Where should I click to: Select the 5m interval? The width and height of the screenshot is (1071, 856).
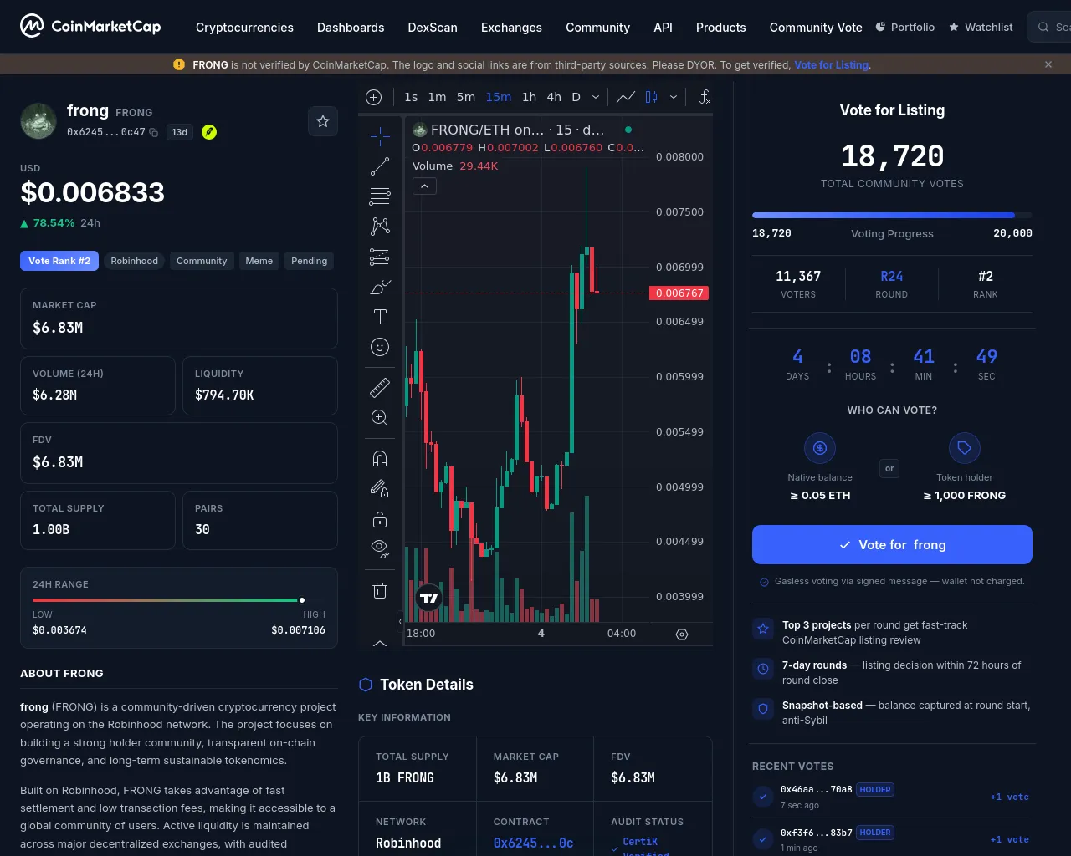466,97
